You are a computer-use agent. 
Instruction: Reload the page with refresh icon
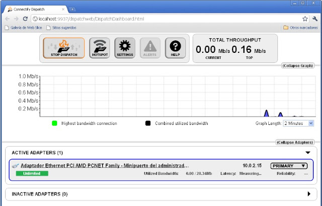[25, 19]
